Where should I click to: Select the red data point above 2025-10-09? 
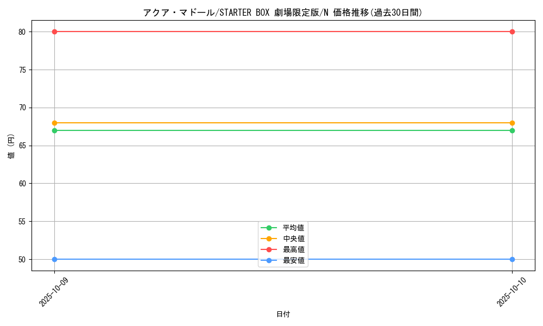click(54, 32)
